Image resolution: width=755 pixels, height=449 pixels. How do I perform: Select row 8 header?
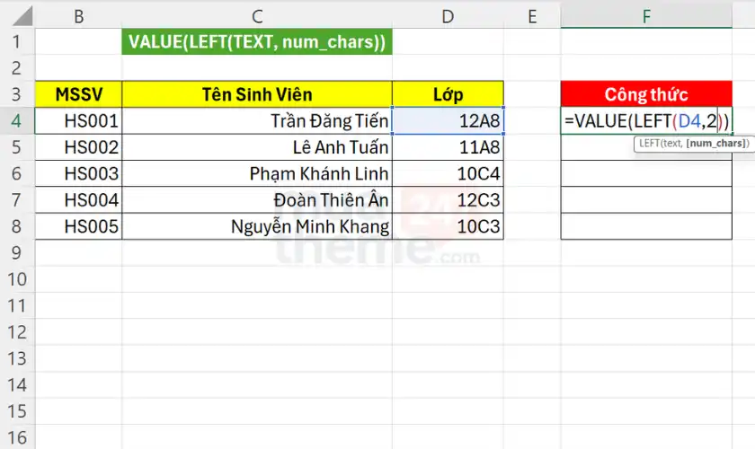tap(17, 226)
